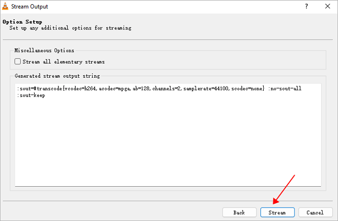The image size is (338, 221).
Task: Enable Stream all elementary streams checkbox
Action: [18, 62]
